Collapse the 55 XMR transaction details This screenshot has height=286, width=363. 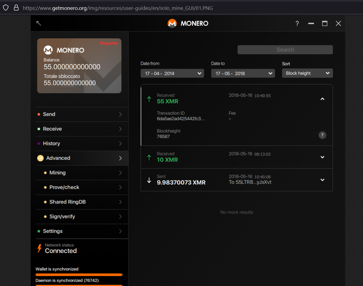point(322,99)
